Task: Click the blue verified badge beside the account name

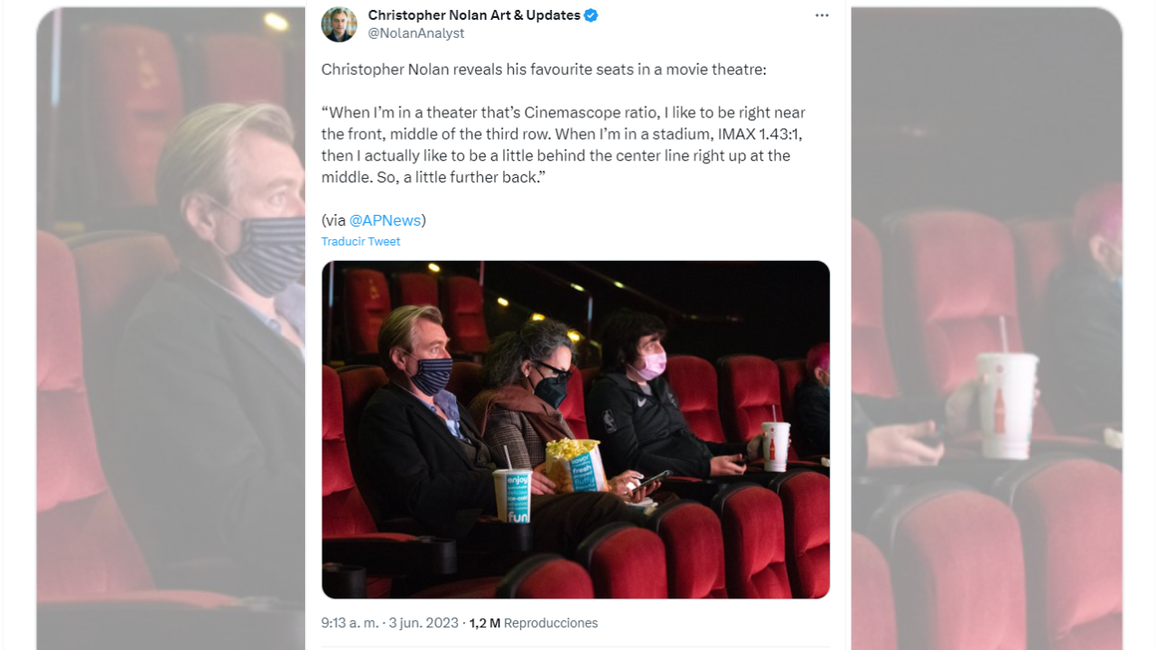Action: point(592,15)
